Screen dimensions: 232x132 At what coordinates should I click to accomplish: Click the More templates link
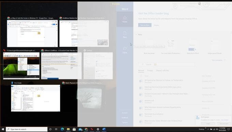(219, 60)
